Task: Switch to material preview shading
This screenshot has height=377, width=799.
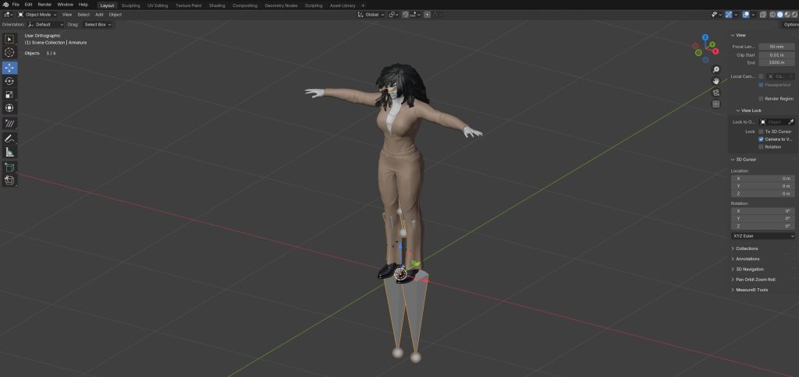Action: (787, 15)
